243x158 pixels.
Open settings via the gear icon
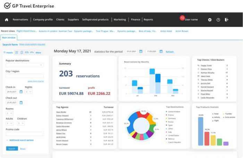pyautogui.click(x=210, y=20)
